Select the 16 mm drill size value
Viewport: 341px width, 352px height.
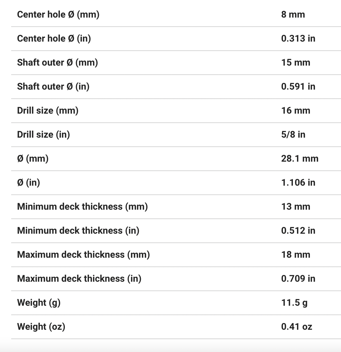coord(296,110)
